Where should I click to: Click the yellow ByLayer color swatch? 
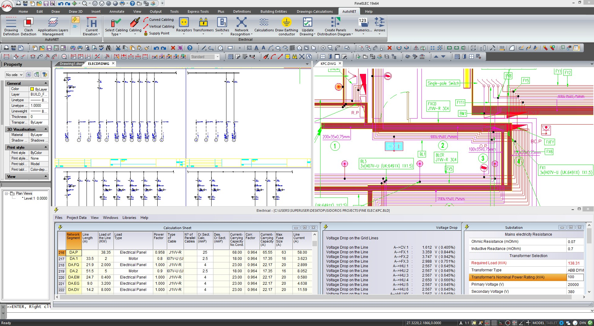[x=32, y=89]
